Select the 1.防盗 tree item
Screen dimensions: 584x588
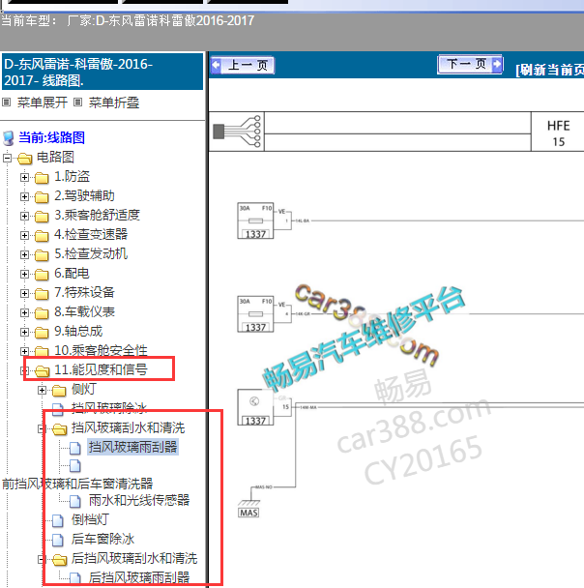(72, 176)
